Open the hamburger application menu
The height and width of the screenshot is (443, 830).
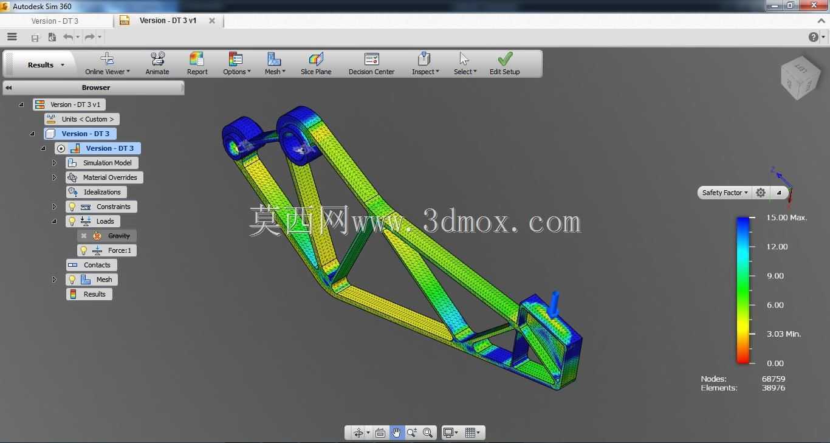12,37
